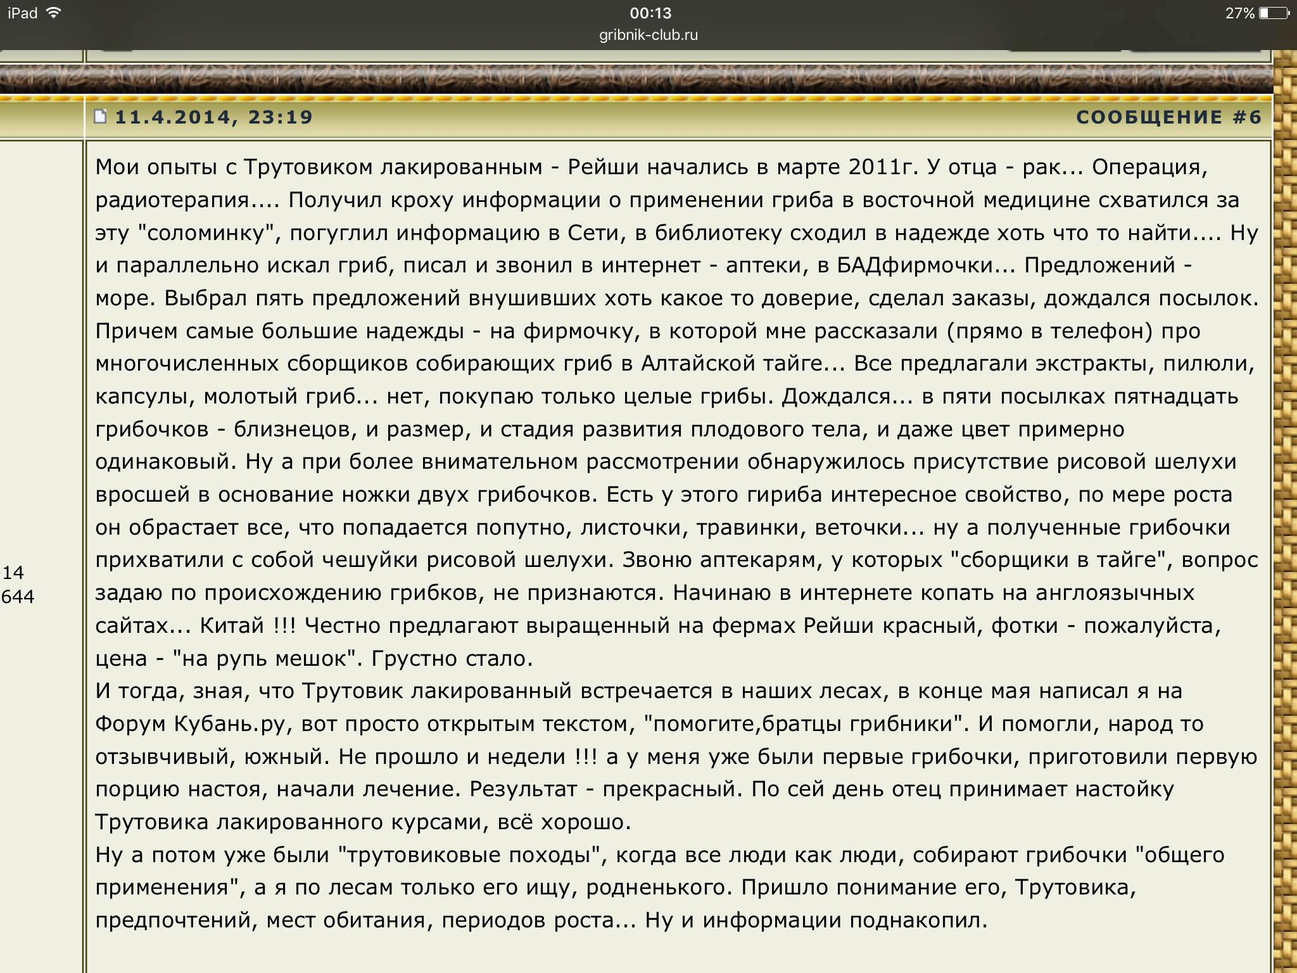Click the sentence "Грустно стало."
Image resolution: width=1297 pixels, height=973 pixels.
pyautogui.click(x=452, y=658)
